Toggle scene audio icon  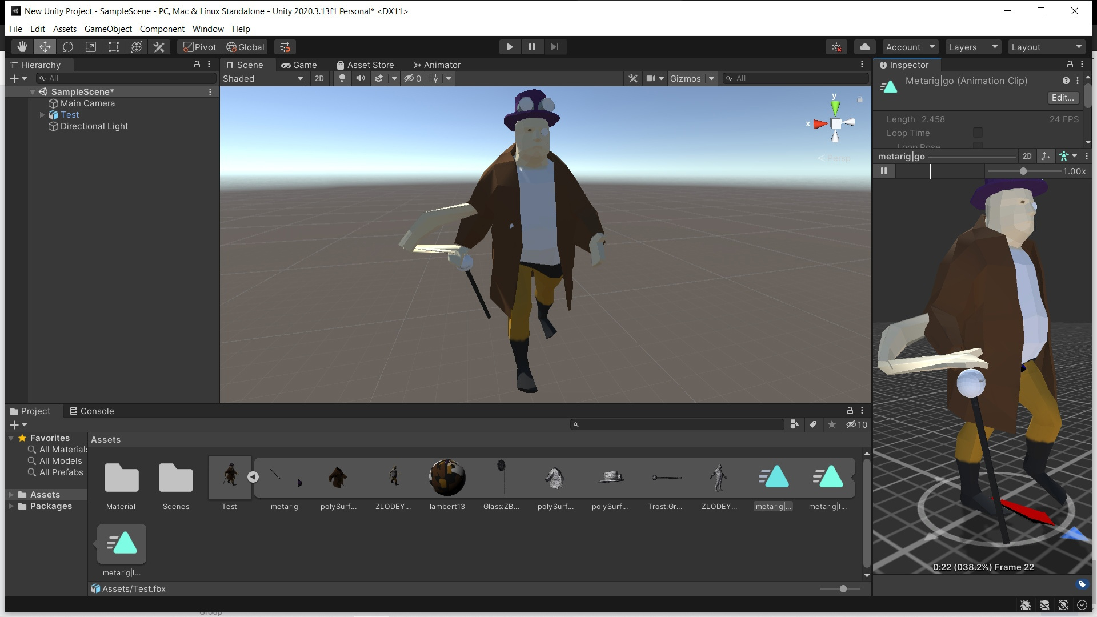[360, 78]
